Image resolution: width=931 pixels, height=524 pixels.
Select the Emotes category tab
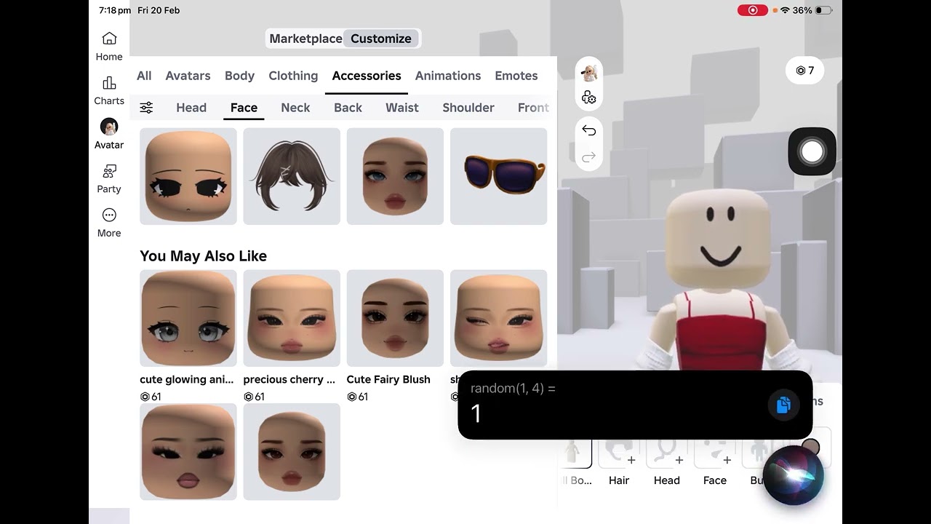coord(516,76)
